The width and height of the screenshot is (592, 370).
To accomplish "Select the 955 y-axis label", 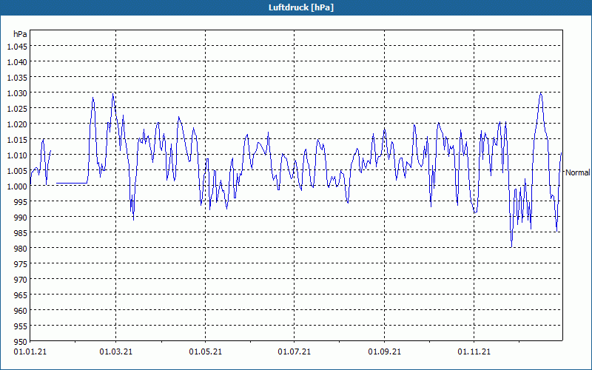I will pyautogui.click(x=21, y=326).
